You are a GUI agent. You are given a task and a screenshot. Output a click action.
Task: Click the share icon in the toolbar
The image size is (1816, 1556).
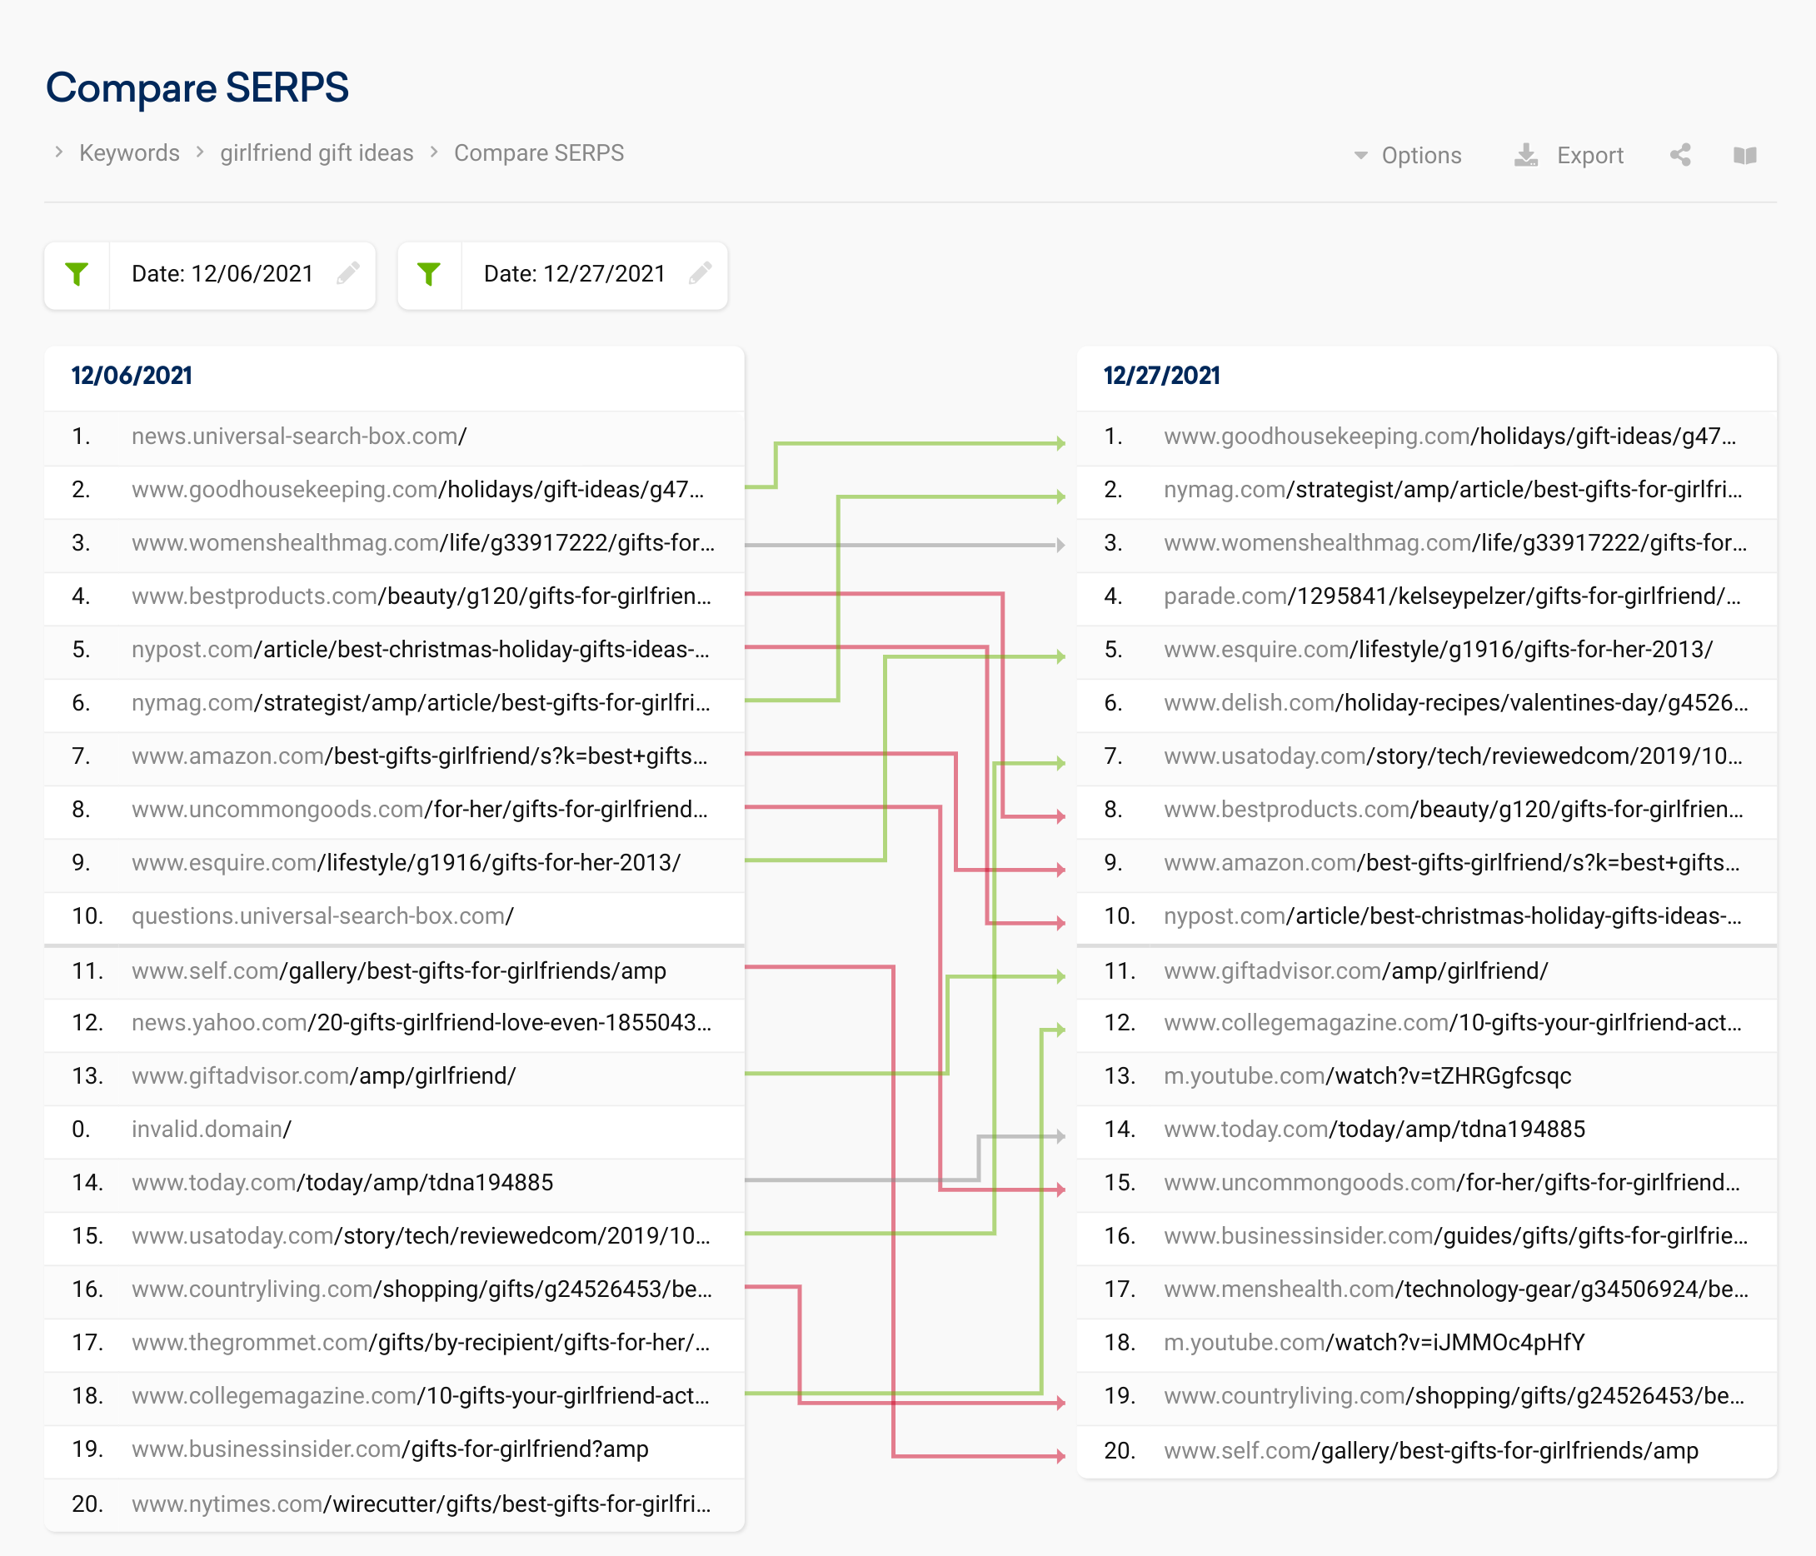(1680, 155)
